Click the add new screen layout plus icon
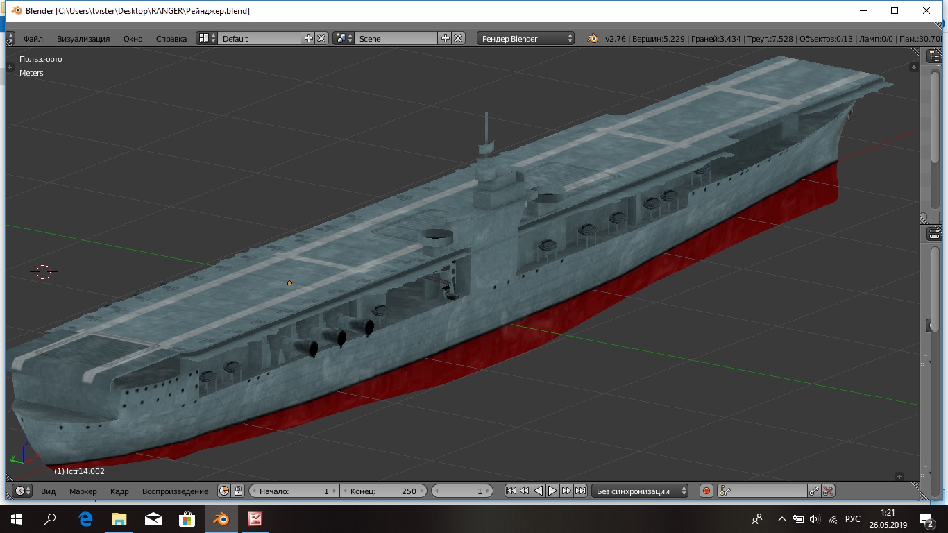 [309, 39]
